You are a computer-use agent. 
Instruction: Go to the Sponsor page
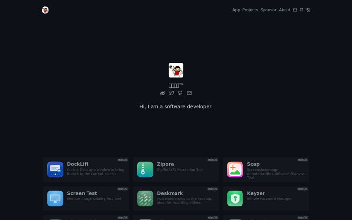pos(268,10)
